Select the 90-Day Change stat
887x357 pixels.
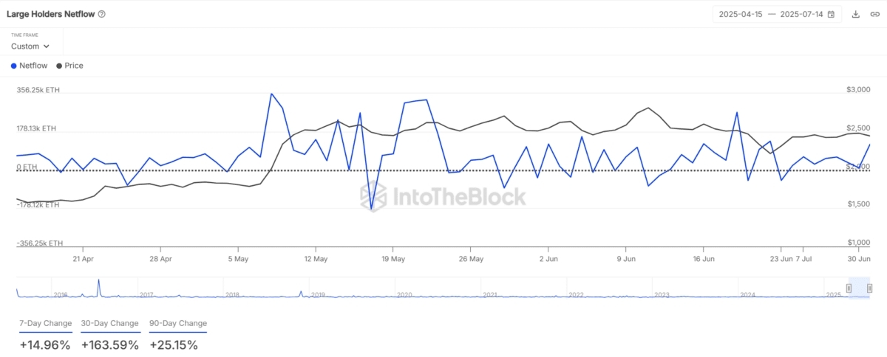click(x=178, y=323)
